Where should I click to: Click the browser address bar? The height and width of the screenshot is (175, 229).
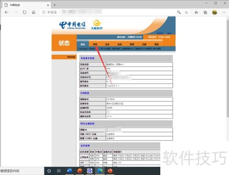107,12
